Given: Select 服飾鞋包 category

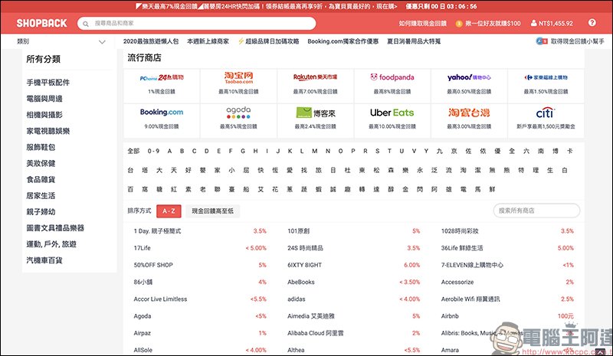Looking at the screenshot, I should [41, 147].
